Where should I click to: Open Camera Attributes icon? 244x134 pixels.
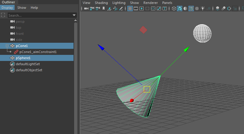click(98, 8)
